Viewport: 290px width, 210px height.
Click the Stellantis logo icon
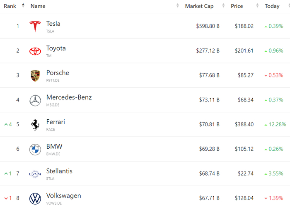tap(35, 174)
